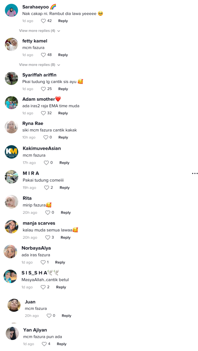Reply to KakimuveeAsian's comment

pyautogui.click(x=65, y=163)
